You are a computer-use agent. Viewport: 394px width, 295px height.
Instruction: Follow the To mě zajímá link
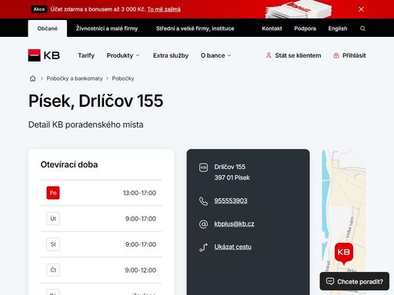pos(164,9)
